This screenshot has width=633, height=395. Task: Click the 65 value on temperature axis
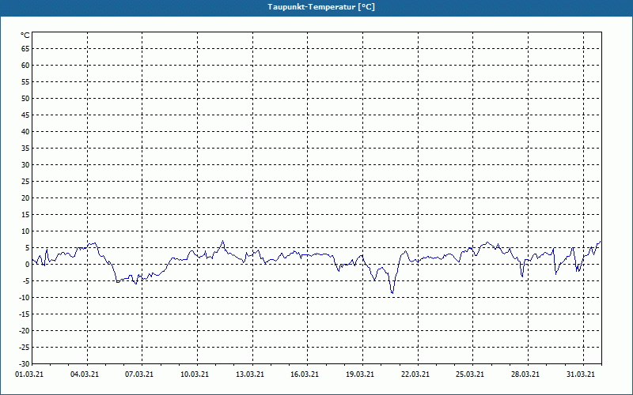(25, 49)
